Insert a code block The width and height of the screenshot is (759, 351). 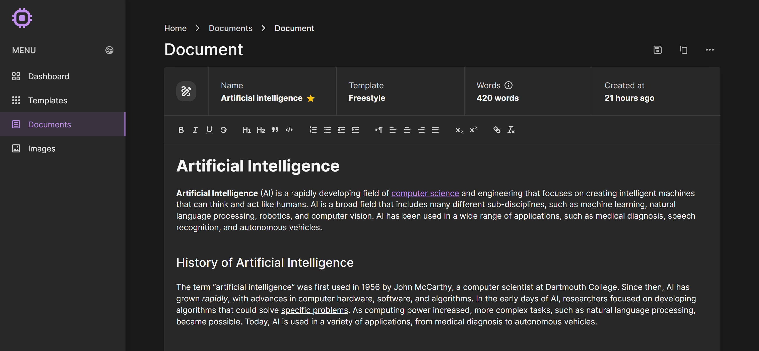(x=289, y=130)
